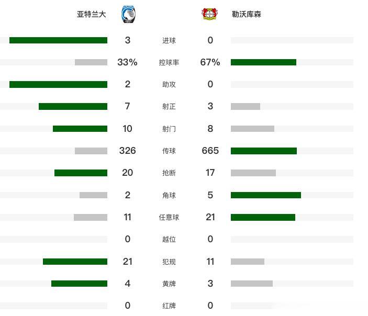Click the Atalanta club crest icon
This screenshot has width=368, height=316.
coord(128,15)
